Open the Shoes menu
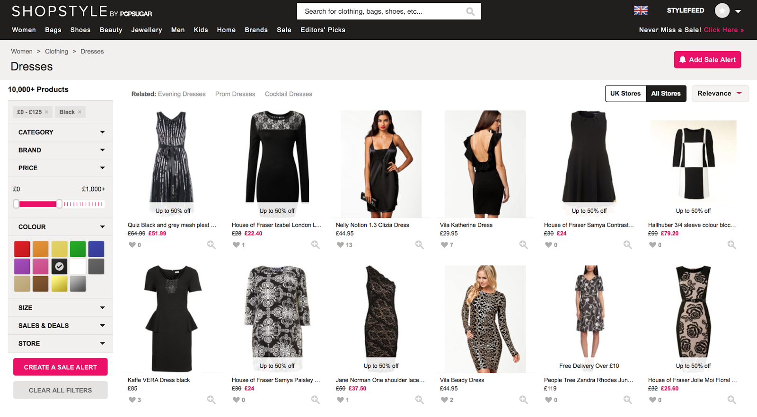 click(x=80, y=30)
